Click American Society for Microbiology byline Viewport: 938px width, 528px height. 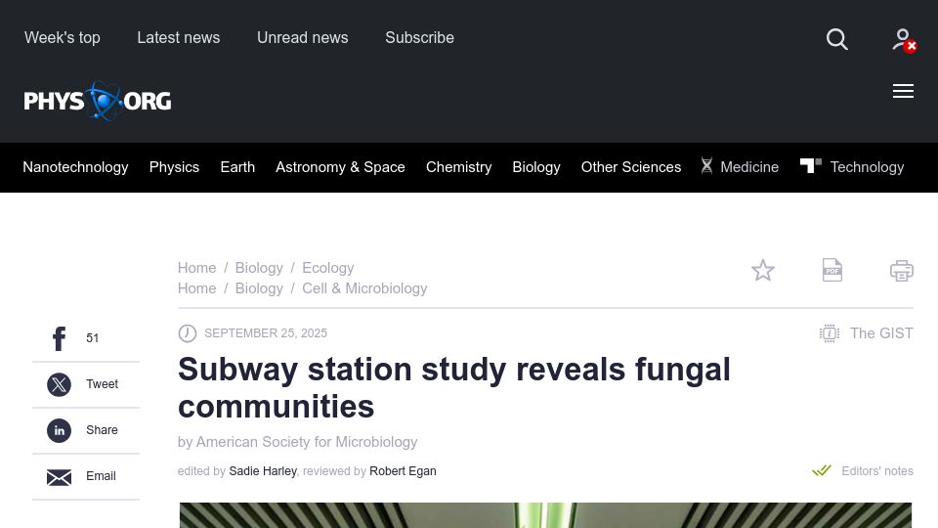[x=307, y=442]
